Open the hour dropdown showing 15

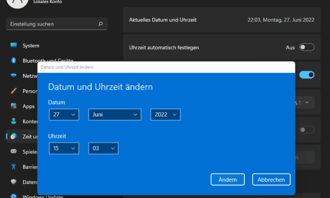pyautogui.click(x=64, y=148)
